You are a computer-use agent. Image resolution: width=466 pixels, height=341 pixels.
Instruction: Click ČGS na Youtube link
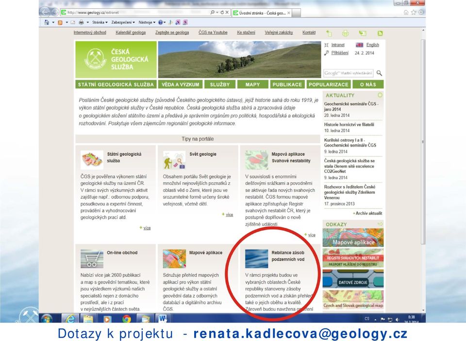pyautogui.click(x=213, y=33)
